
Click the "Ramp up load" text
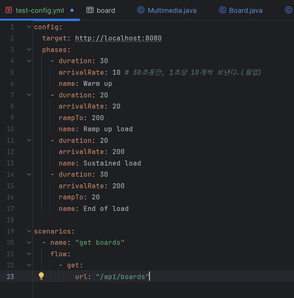click(108, 129)
